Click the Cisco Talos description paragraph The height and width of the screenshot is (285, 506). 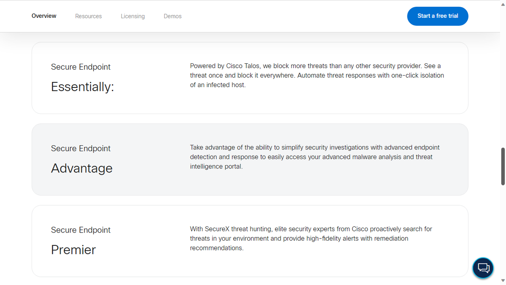point(317,75)
